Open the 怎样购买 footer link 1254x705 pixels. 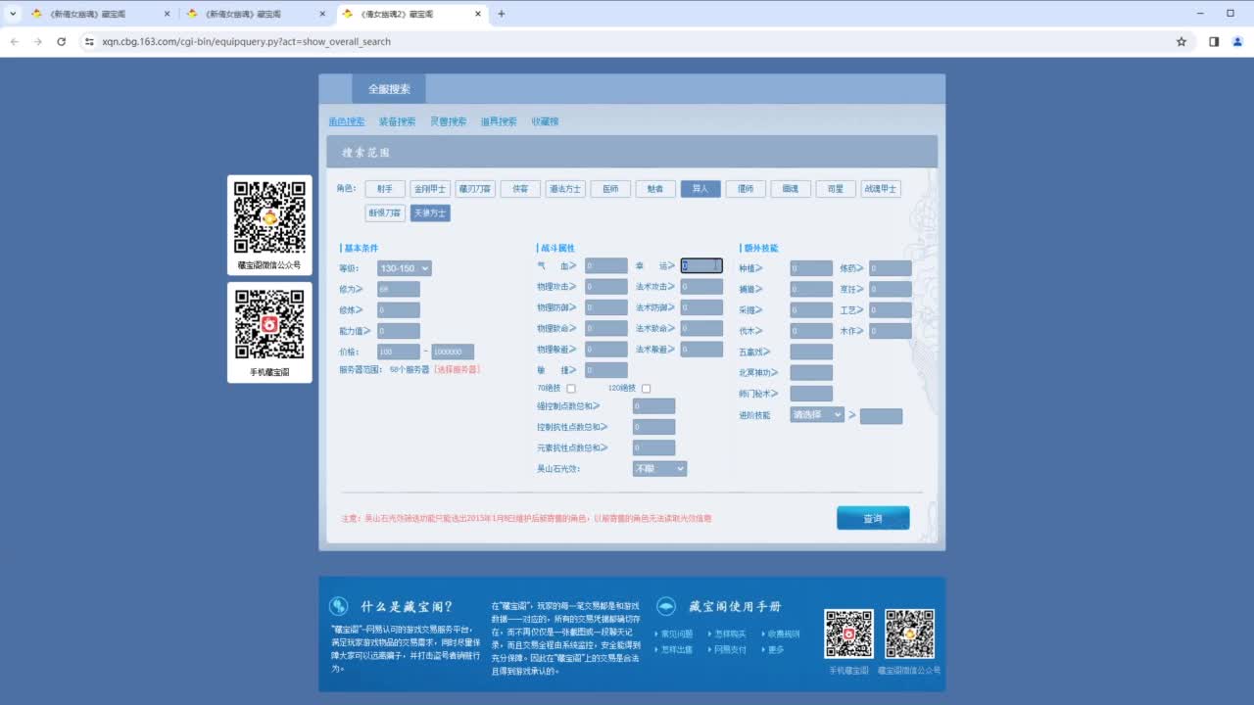point(730,634)
